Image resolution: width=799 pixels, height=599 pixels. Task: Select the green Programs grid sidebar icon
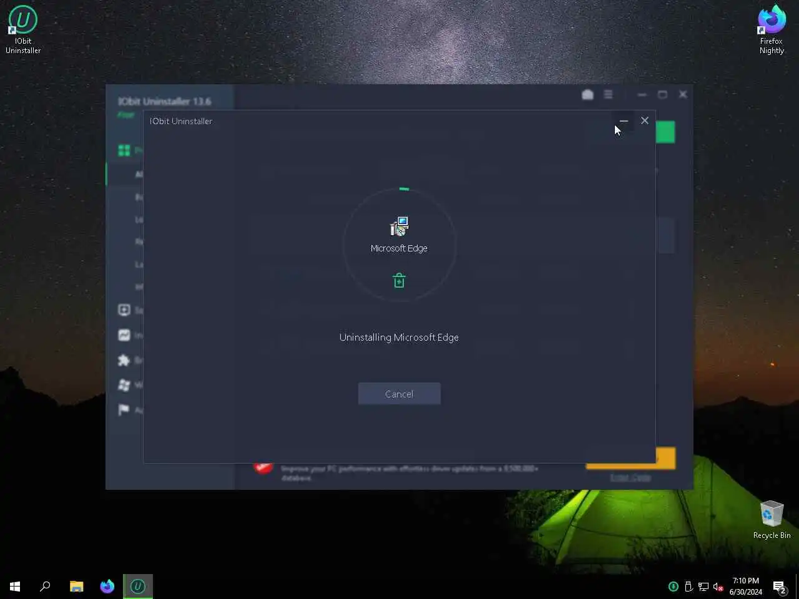click(x=124, y=150)
